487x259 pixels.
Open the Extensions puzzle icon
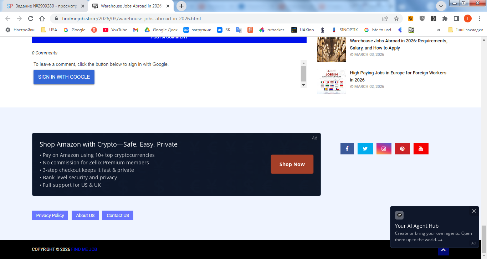[445, 18]
